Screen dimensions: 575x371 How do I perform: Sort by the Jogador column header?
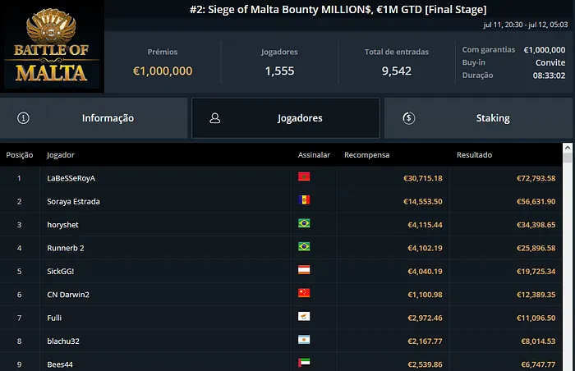pos(61,155)
